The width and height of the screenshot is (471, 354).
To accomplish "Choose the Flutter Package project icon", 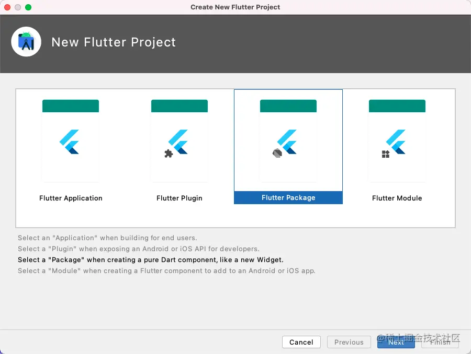I will click(288, 141).
